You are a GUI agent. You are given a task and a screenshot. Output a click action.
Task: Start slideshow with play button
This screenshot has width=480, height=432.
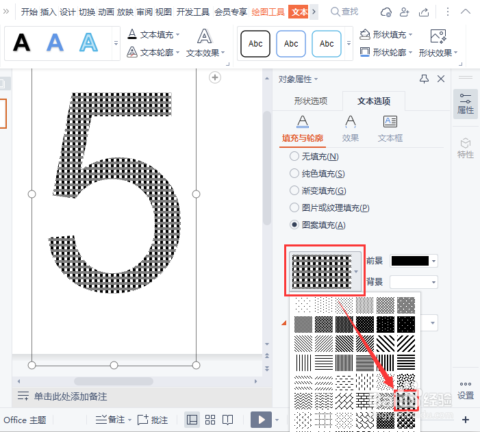[x=261, y=420]
